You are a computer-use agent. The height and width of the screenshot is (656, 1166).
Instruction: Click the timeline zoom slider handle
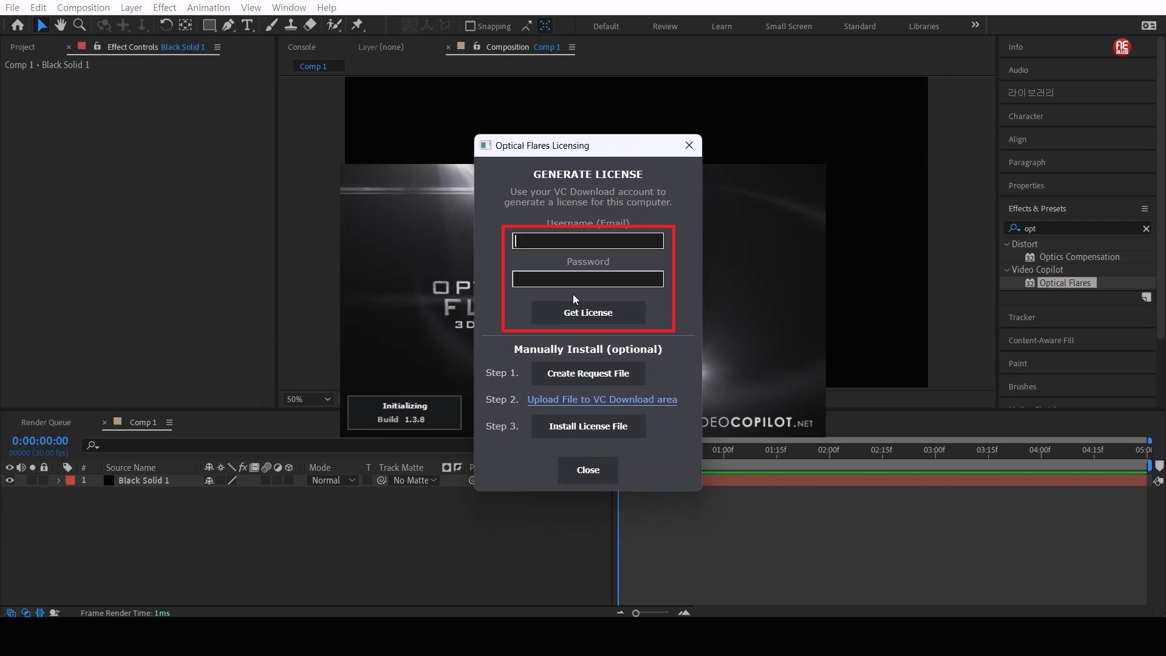click(636, 613)
